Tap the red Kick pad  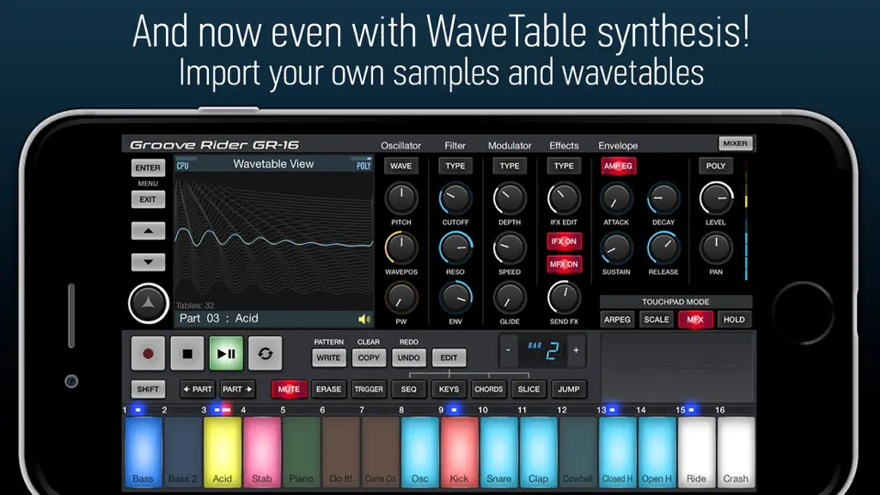point(459,452)
